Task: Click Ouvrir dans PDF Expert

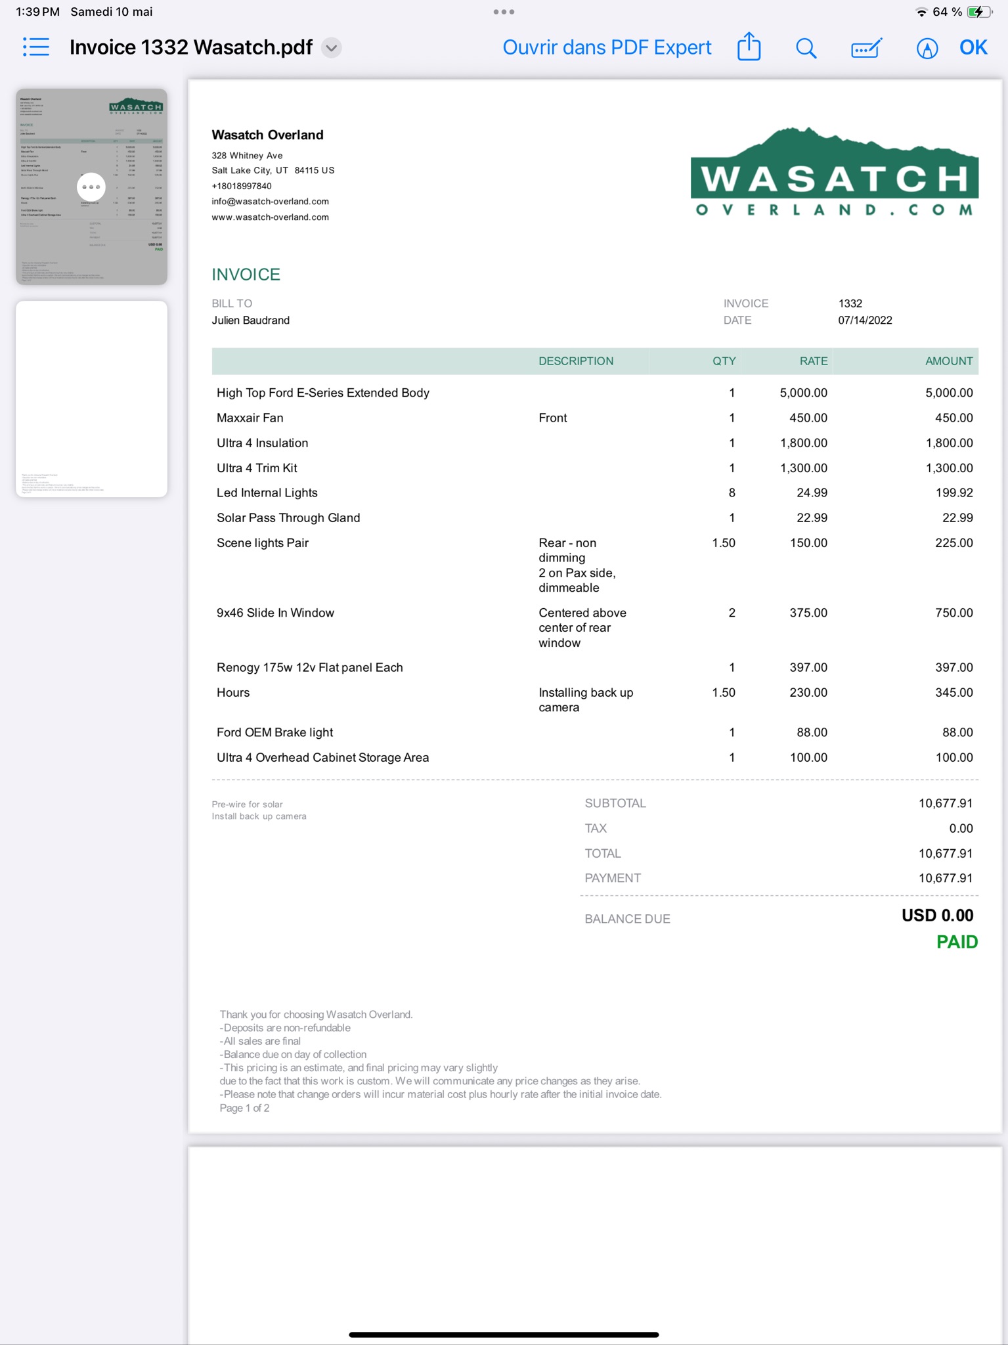Action: (607, 47)
